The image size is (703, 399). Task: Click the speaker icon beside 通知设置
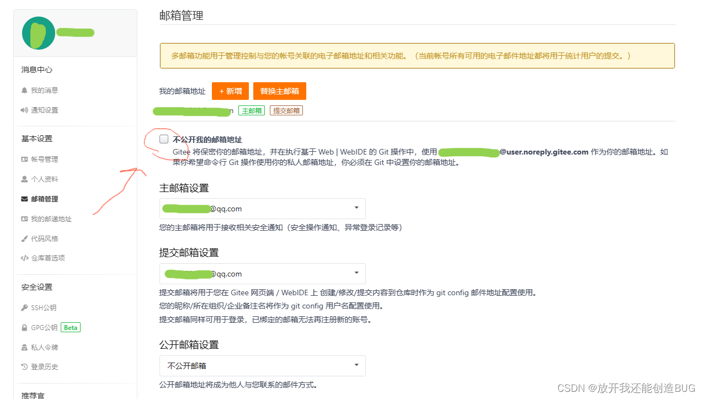24,110
